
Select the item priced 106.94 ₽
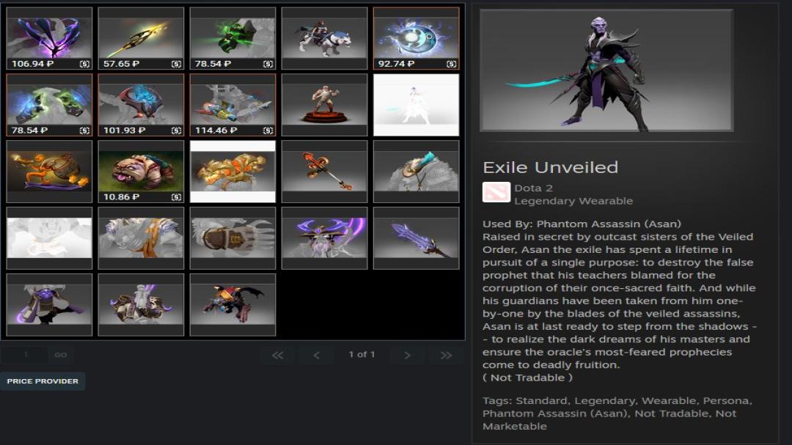[x=50, y=38]
